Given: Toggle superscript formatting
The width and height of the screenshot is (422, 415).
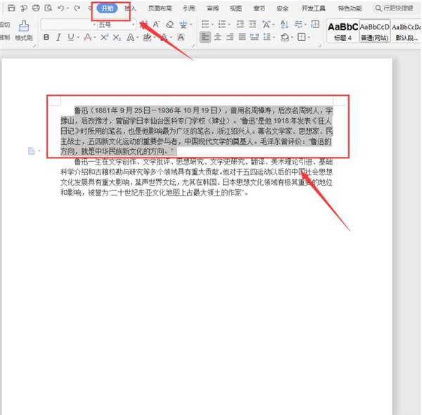Looking at the screenshot, I should 104,37.
